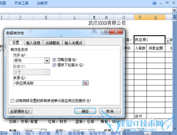Open the 员工 sheet tab

[59, 133]
